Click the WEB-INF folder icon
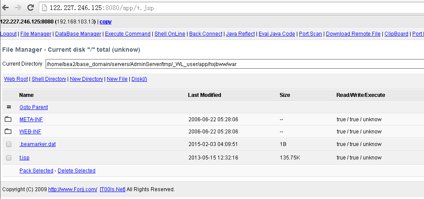The width and height of the screenshot is (424, 199). click(8, 131)
